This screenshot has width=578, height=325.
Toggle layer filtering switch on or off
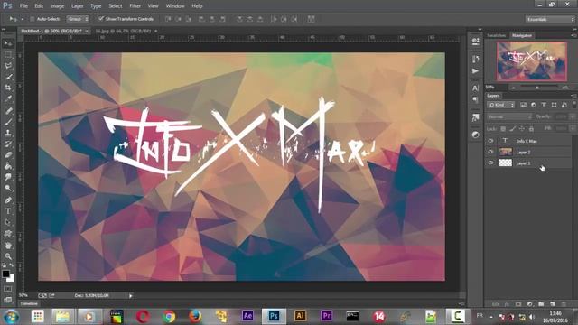point(573,105)
